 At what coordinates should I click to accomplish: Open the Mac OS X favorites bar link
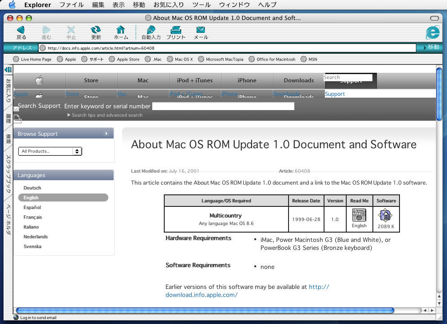point(180,59)
